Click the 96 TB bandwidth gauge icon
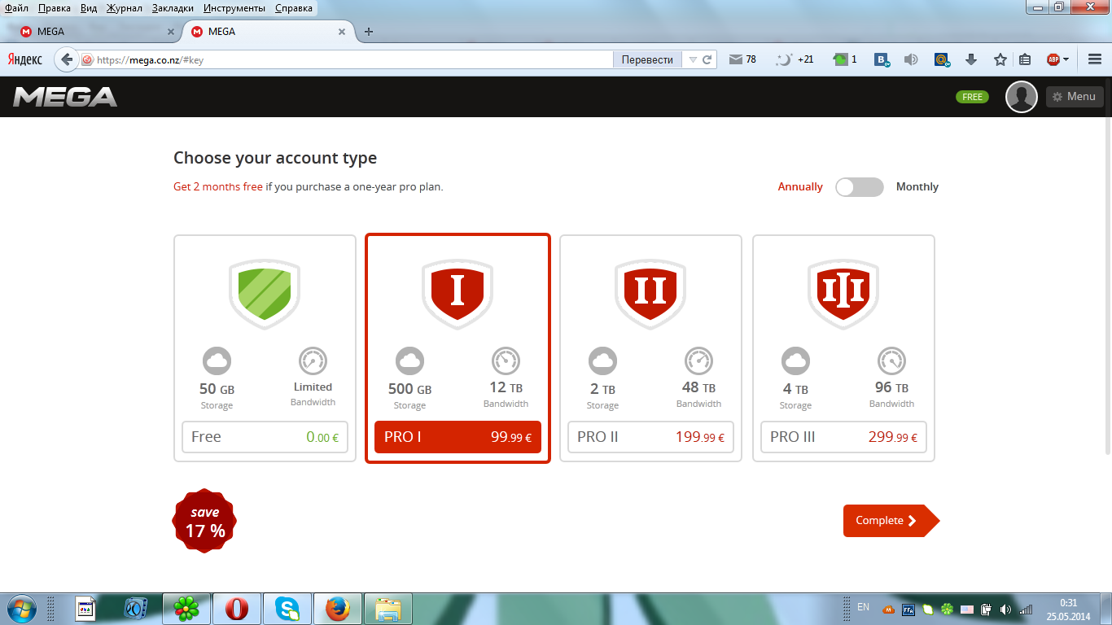1112x625 pixels. point(891,361)
